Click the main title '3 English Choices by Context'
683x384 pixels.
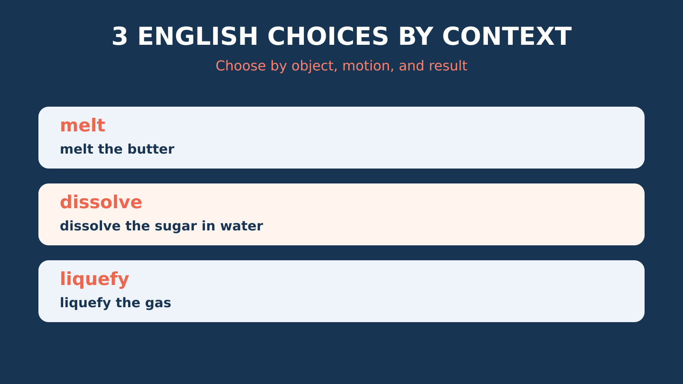341,37
